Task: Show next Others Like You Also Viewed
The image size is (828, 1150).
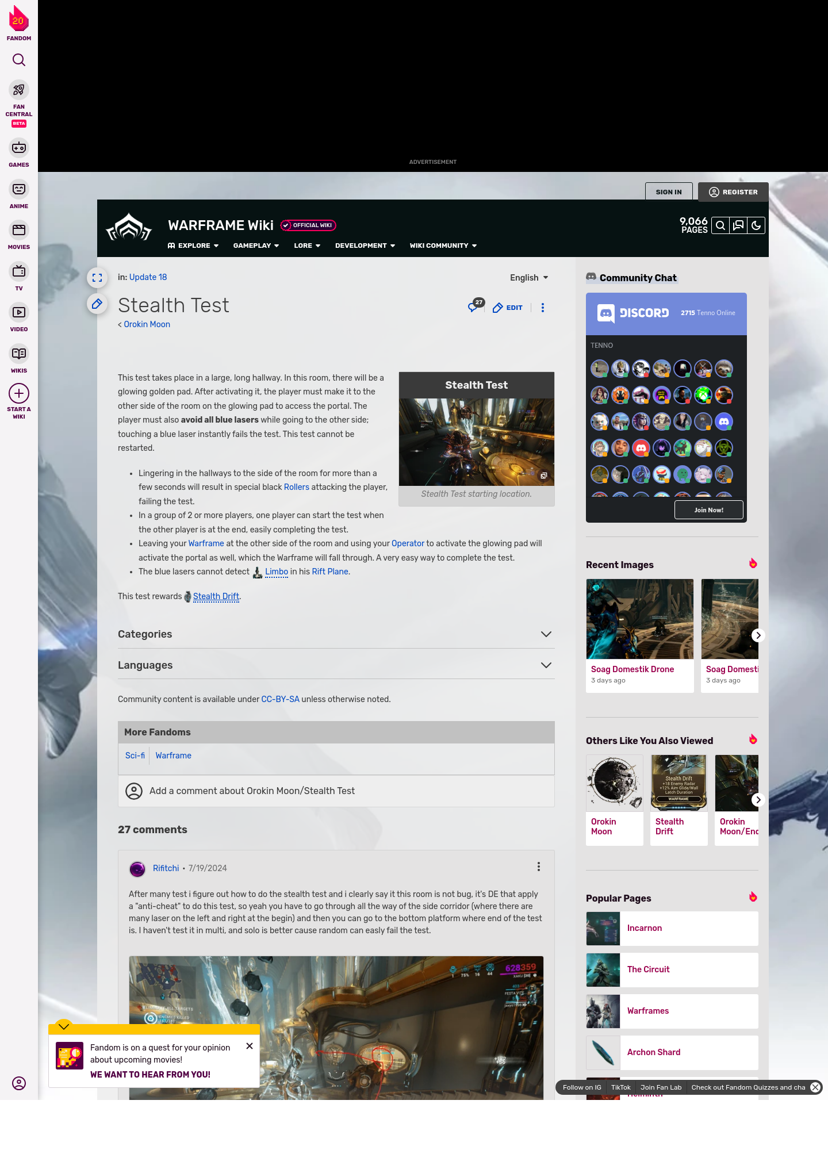Action: (758, 800)
